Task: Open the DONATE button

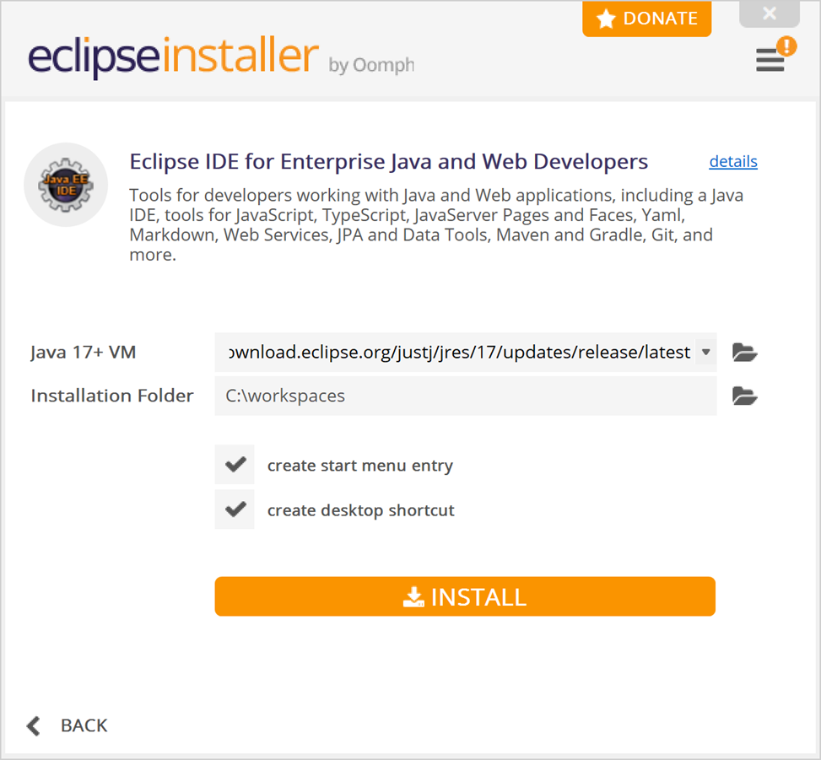Action: point(646,19)
